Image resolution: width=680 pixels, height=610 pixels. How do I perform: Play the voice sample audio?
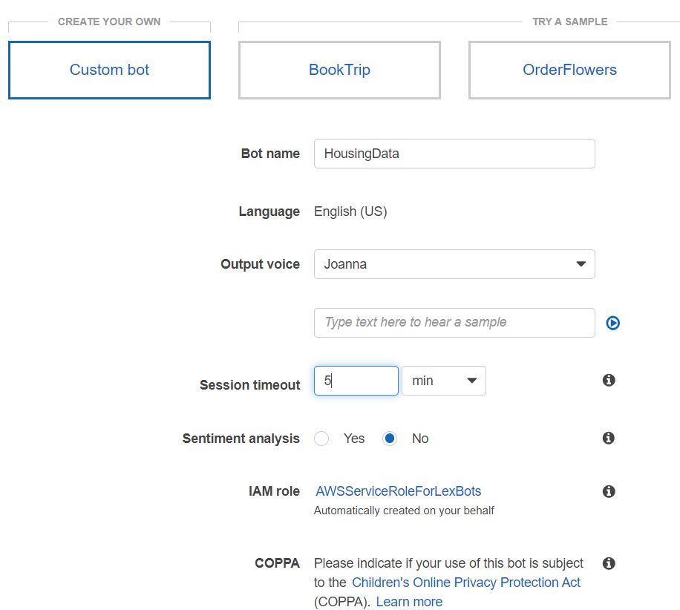612,322
